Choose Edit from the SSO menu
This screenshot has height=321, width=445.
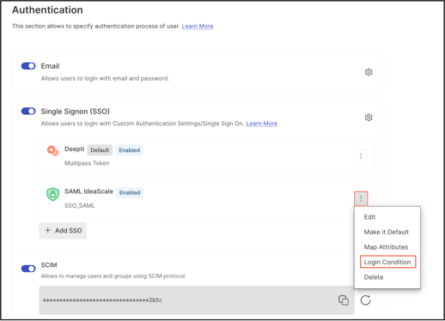coord(369,217)
